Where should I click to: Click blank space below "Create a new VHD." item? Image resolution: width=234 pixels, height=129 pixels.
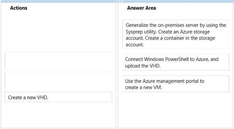[x=58, y=115]
